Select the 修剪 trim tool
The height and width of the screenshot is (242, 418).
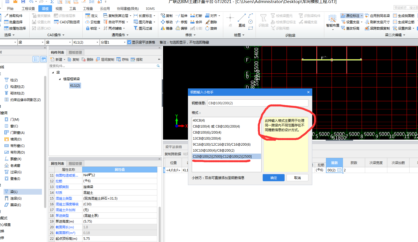(182, 22)
